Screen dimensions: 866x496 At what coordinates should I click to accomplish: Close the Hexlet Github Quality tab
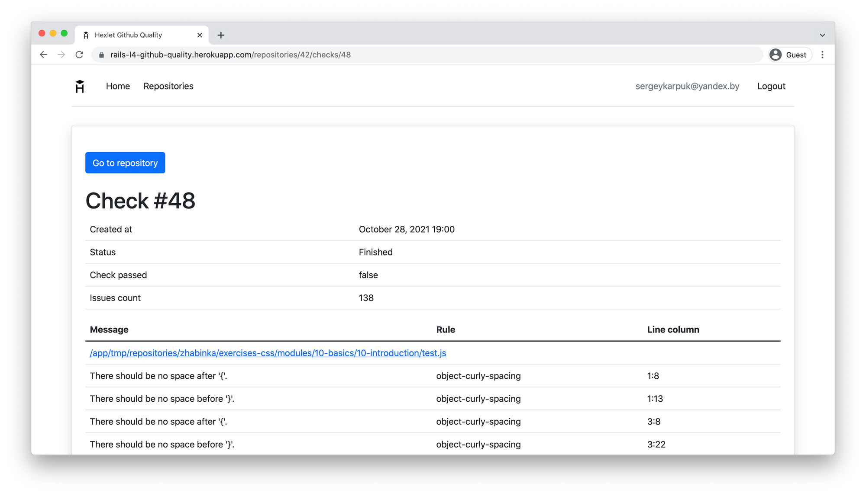click(200, 35)
